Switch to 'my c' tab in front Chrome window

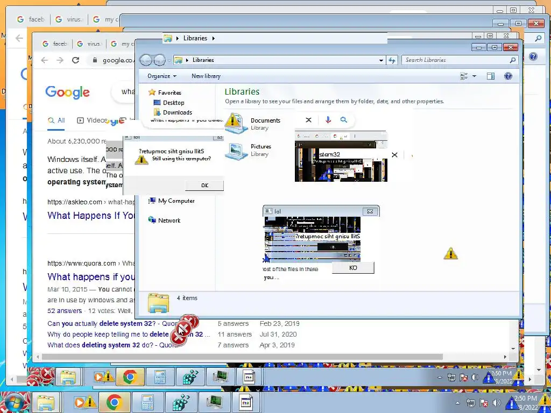point(122,44)
